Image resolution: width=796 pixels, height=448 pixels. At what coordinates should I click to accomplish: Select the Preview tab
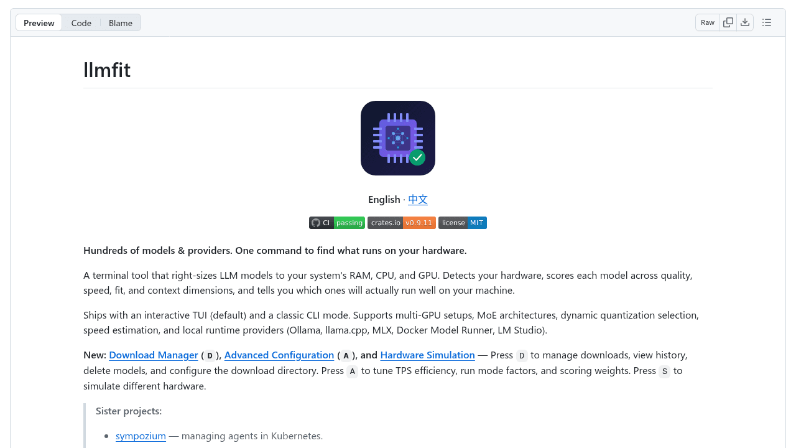click(x=39, y=22)
